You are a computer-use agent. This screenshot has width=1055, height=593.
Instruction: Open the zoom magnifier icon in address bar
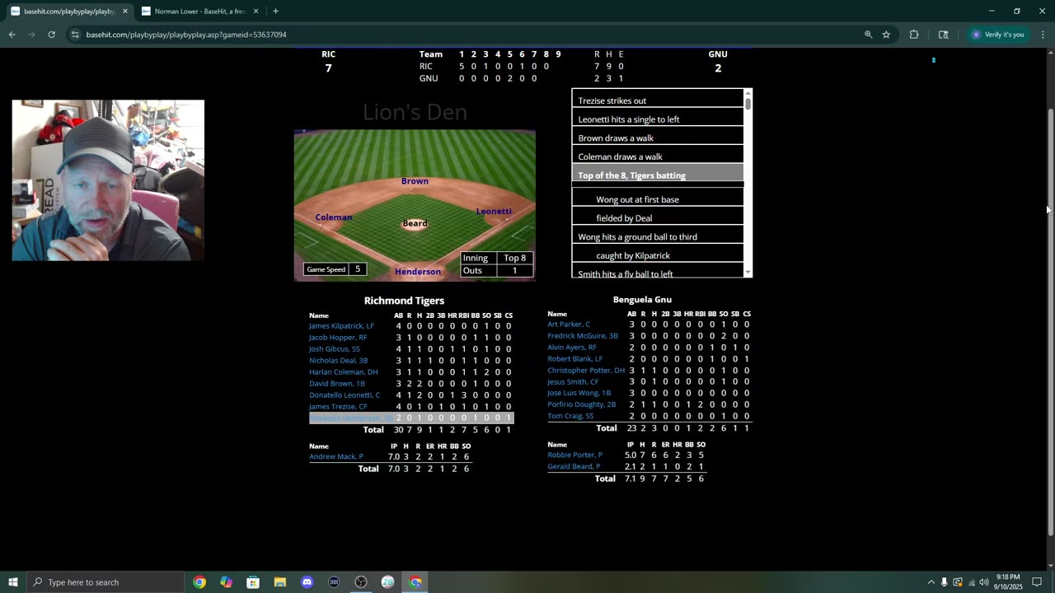[x=868, y=35]
